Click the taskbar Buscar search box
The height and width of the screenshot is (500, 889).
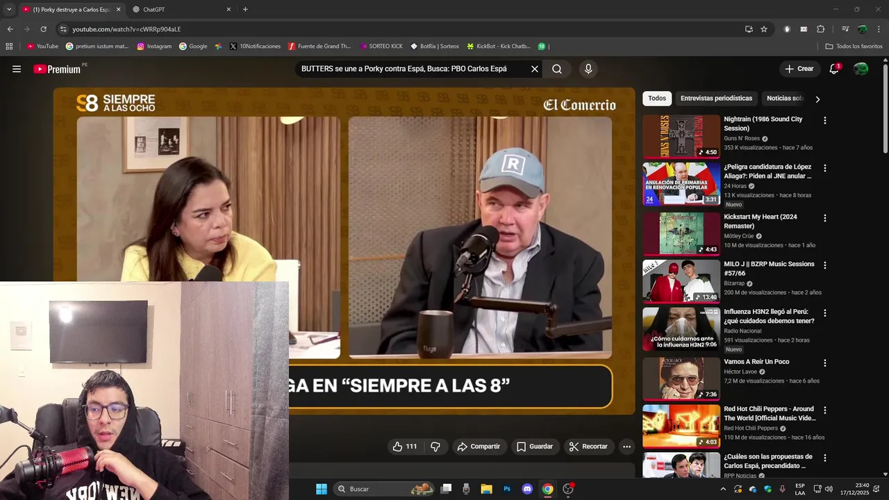384,489
